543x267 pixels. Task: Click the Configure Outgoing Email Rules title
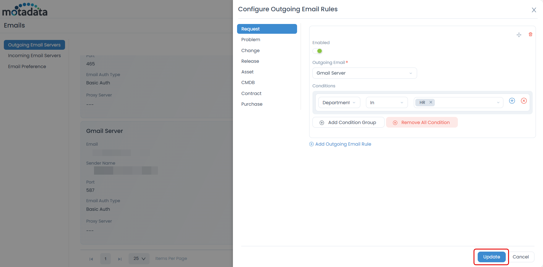288,9
